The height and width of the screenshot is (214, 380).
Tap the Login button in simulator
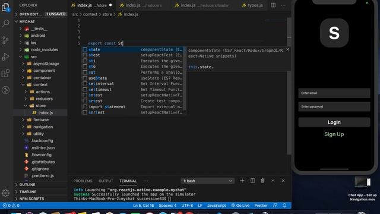coord(334,122)
